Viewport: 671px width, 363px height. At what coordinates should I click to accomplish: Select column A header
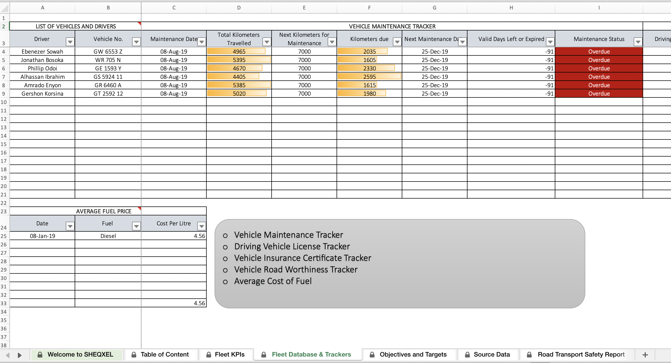(42, 8)
